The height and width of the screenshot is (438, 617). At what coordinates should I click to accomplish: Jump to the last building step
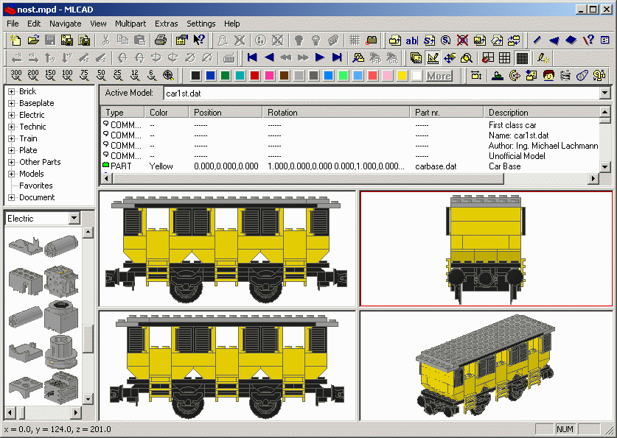(335, 58)
